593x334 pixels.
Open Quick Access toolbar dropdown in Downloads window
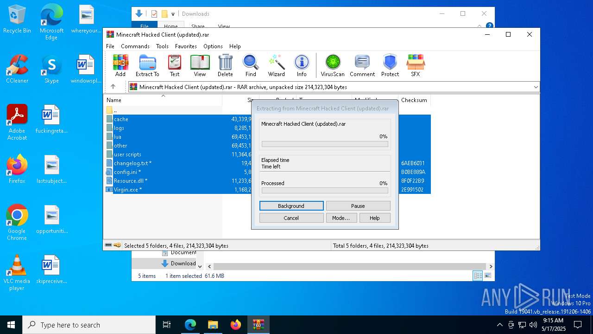(x=173, y=14)
